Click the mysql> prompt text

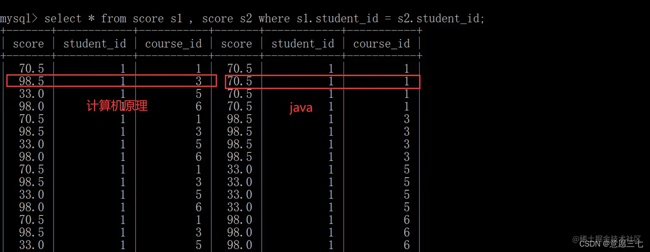point(18,19)
